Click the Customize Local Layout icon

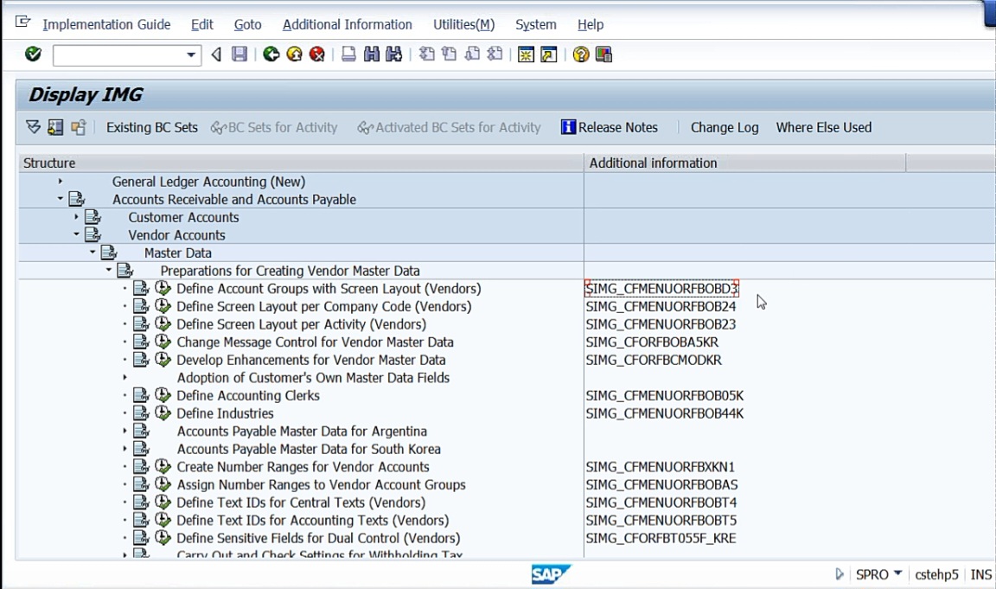click(603, 54)
